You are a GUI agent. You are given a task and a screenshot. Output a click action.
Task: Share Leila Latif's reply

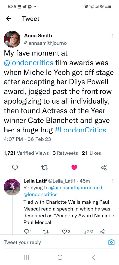pos(102,232)
